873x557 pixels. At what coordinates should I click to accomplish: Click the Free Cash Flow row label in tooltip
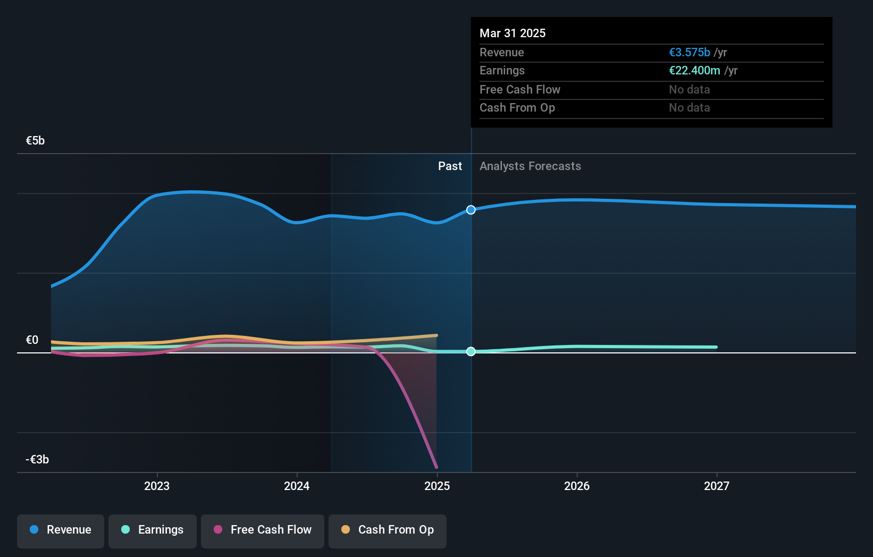(x=520, y=89)
